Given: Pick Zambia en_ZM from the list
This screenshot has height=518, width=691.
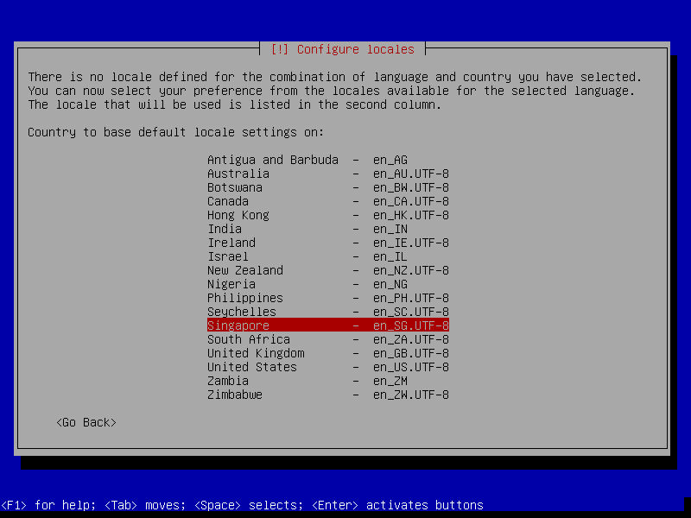Looking at the screenshot, I should (x=328, y=381).
